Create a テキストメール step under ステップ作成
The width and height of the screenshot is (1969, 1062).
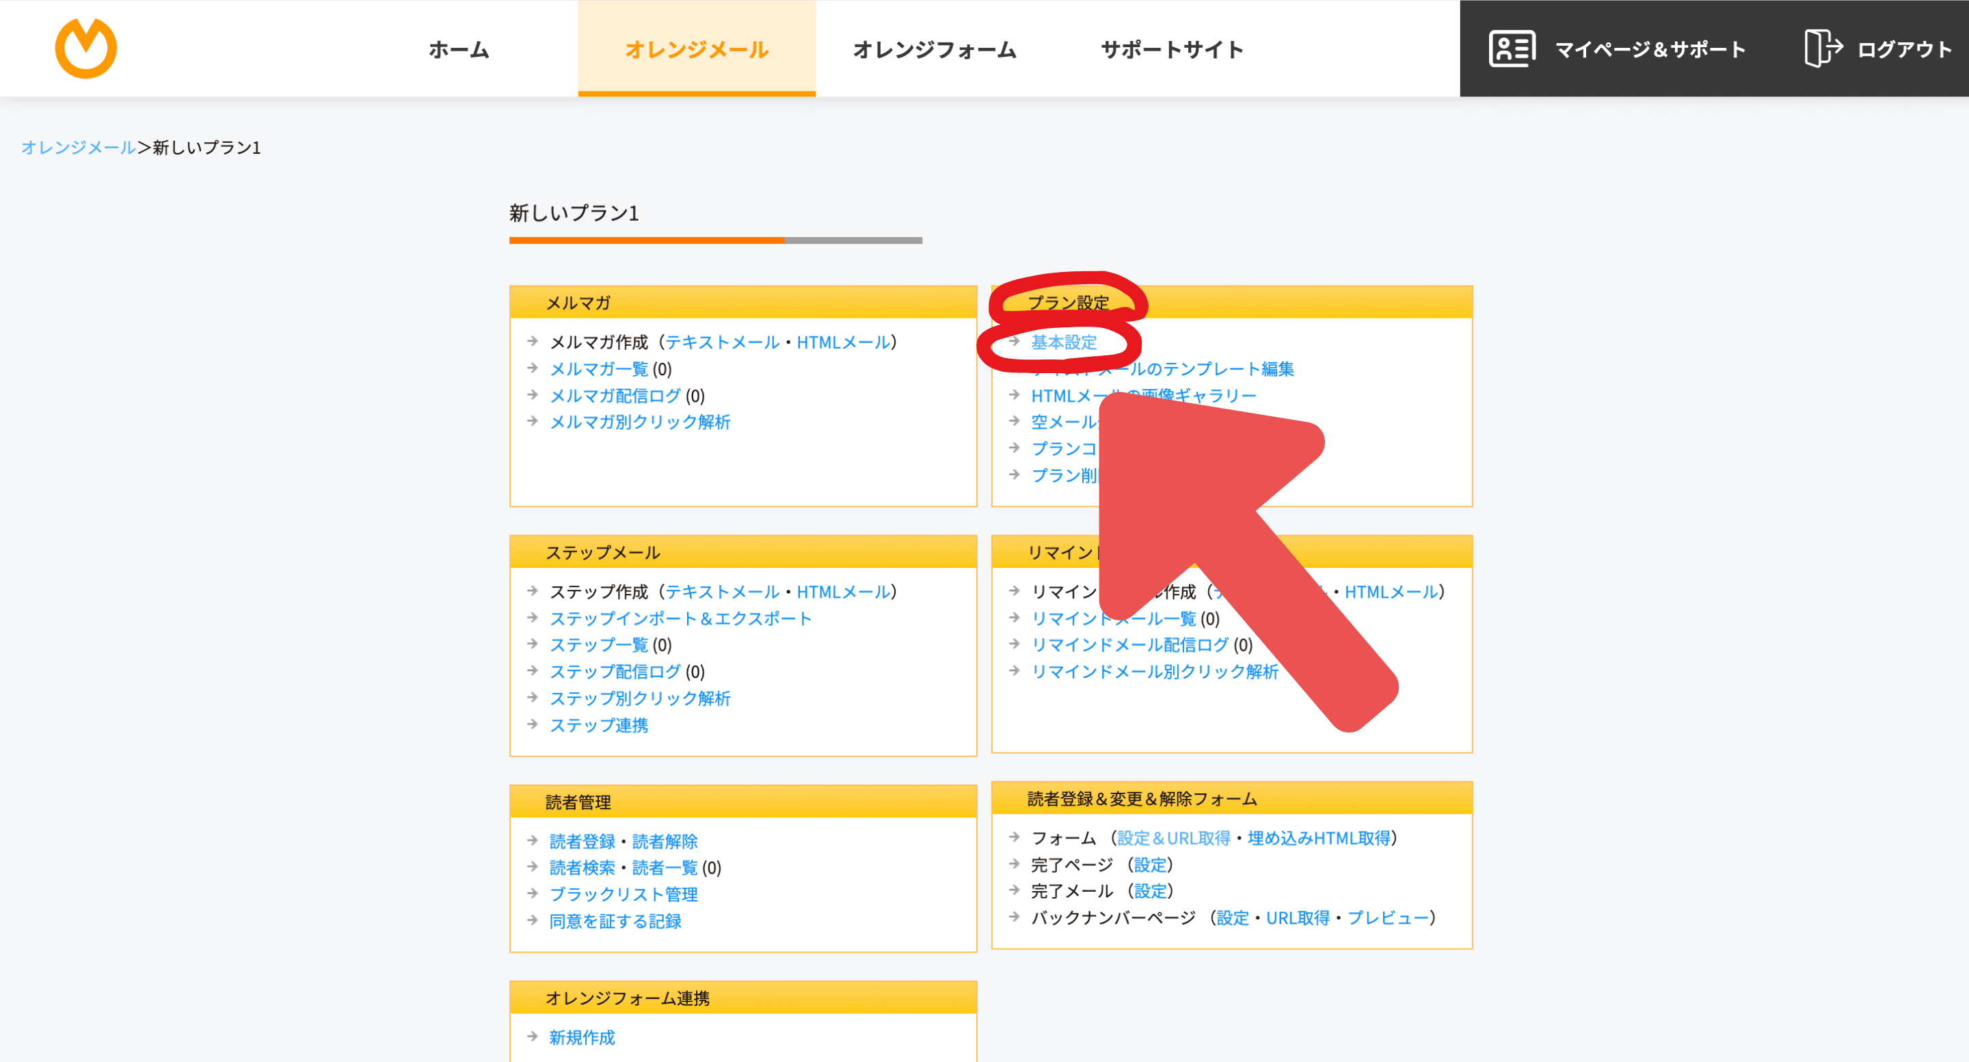pos(721,591)
